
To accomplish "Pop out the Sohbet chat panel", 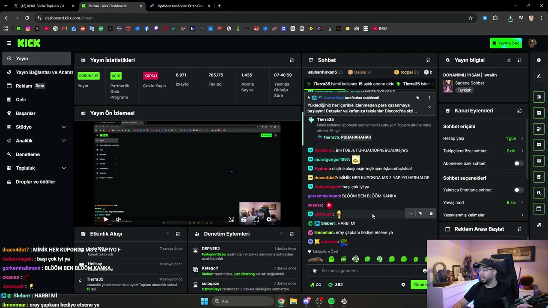I will coord(428,60).
